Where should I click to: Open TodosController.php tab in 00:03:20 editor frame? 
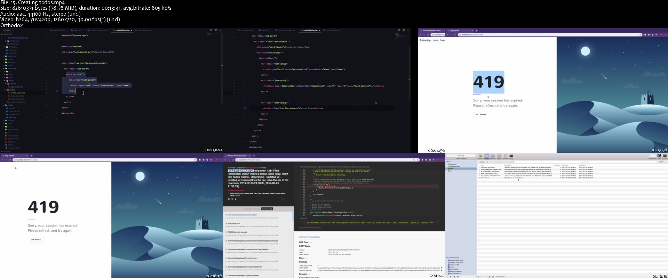pos(97,30)
